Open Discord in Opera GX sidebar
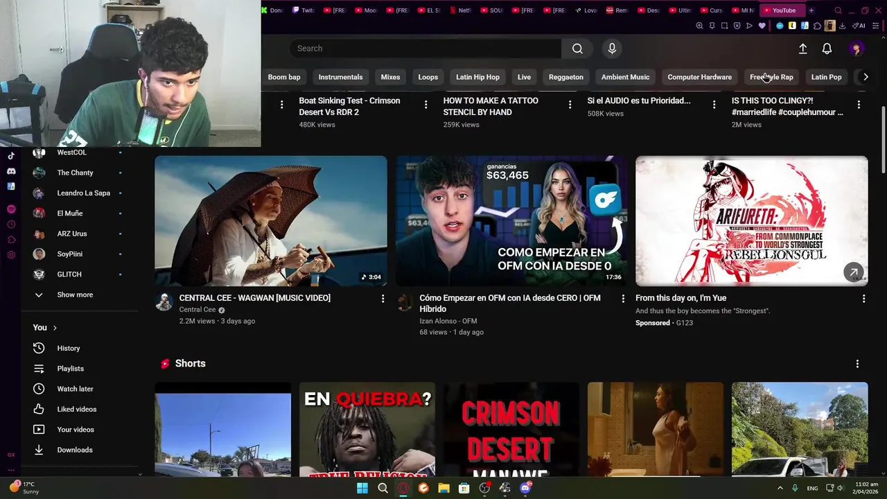Viewport: 887px width, 499px height. tap(11, 171)
